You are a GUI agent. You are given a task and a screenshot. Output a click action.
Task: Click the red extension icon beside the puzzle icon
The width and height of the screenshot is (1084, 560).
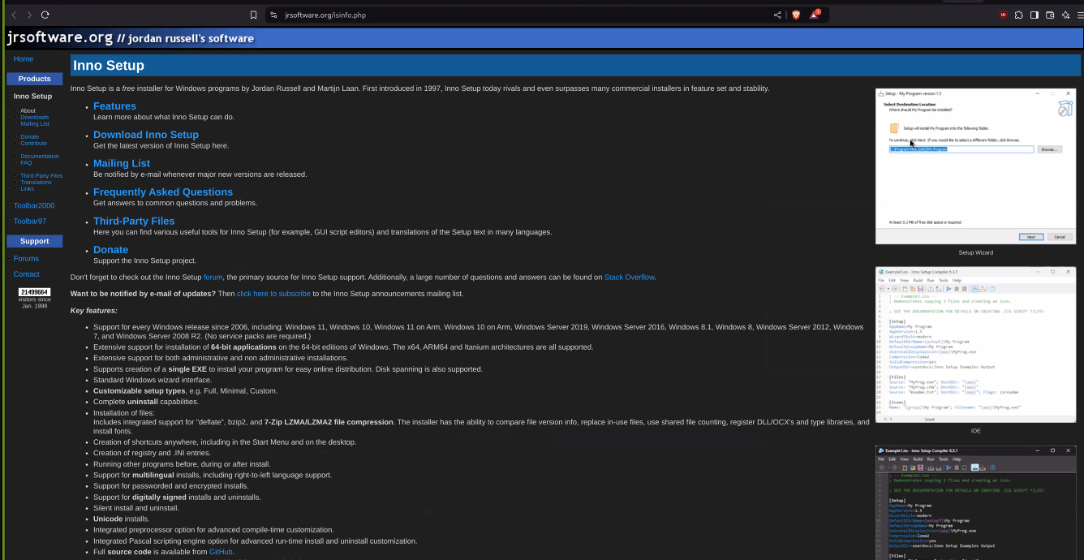pos(1004,15)
